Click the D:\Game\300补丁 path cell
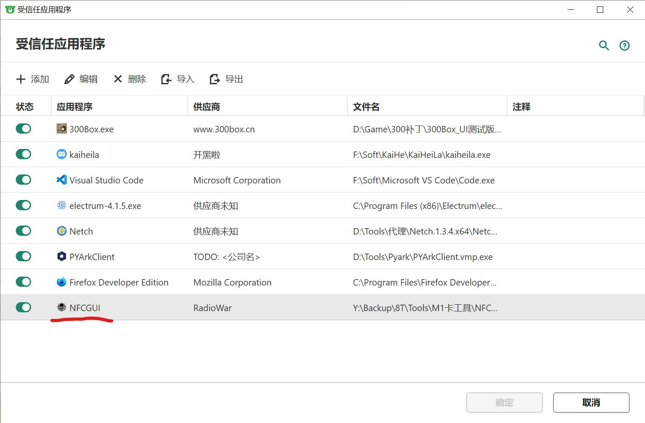The height and width of the screenshot is (423, 645). [x=427, y=129]
